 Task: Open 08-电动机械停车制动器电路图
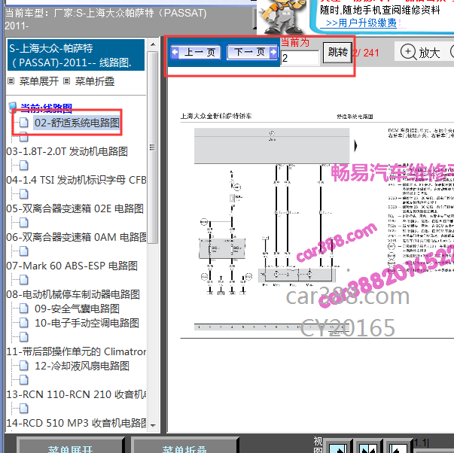pos(73,295)
